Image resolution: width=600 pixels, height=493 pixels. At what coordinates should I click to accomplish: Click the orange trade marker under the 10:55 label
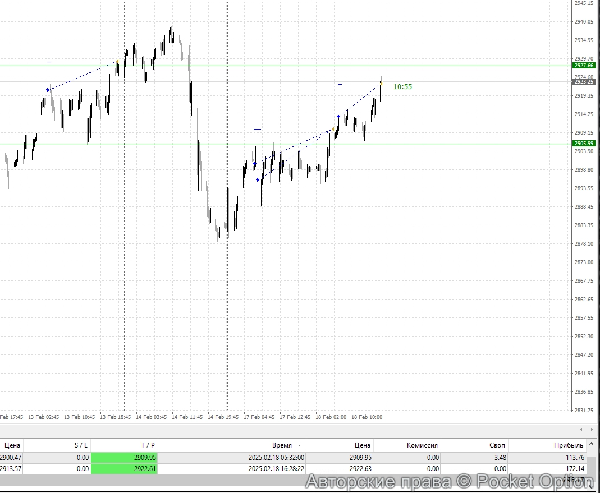pos(381,84)
